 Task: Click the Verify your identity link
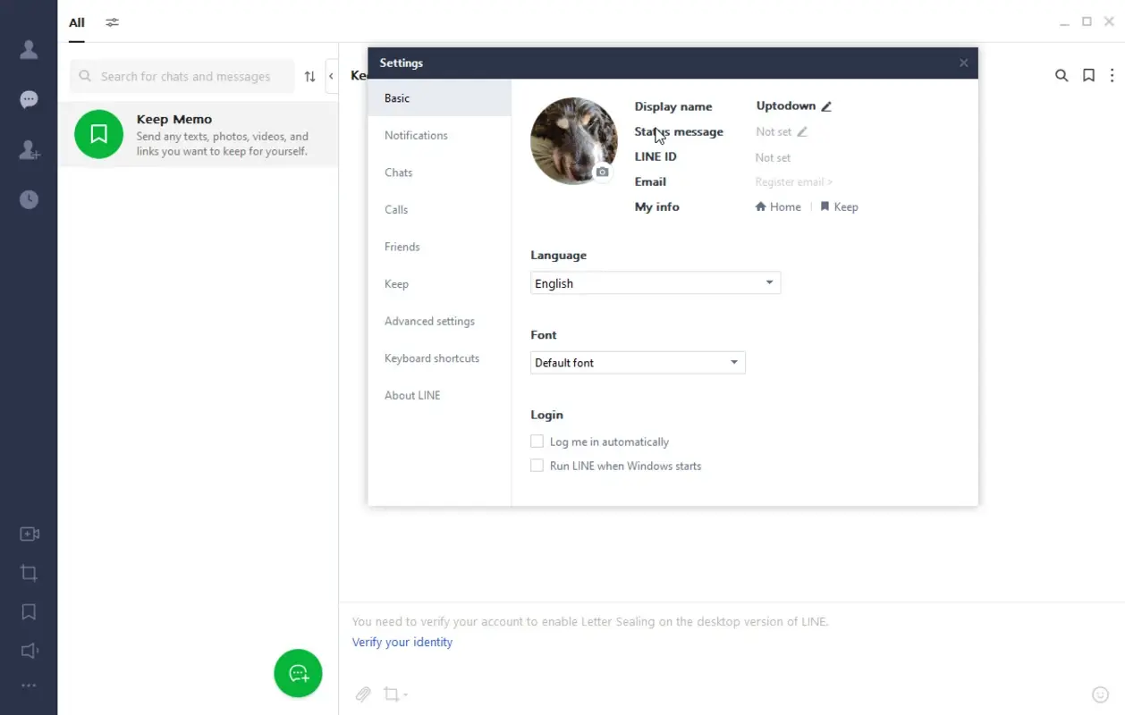[x=402, y=642]
